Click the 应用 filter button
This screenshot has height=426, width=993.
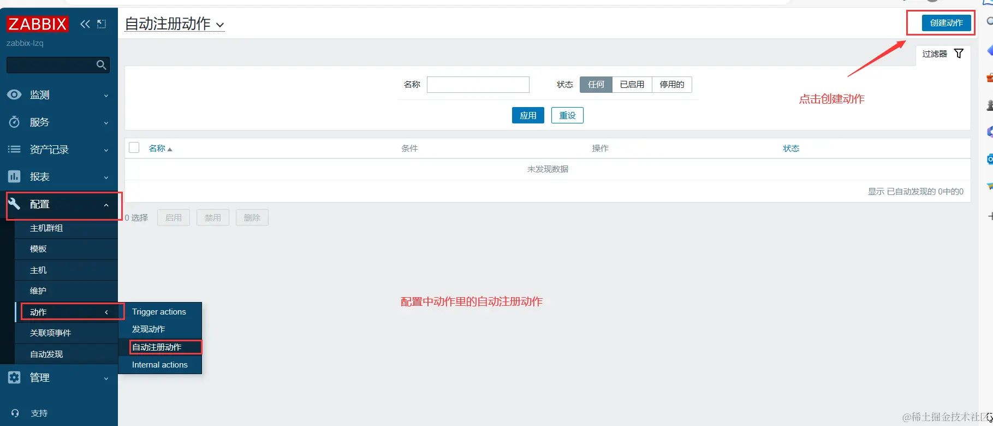(x=528, y=115)
